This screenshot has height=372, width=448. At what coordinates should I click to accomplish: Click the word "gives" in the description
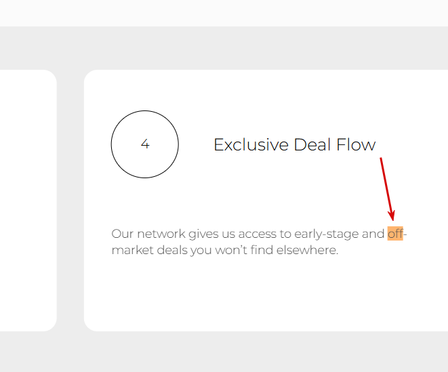click(x=203, y=234)
